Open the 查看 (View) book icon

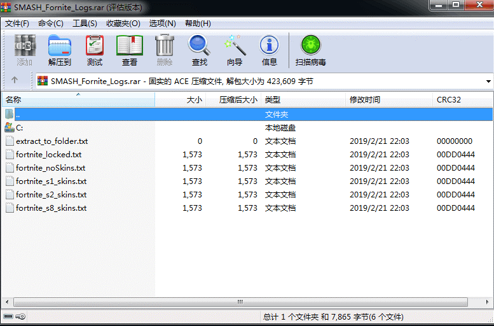pos(130,45)
